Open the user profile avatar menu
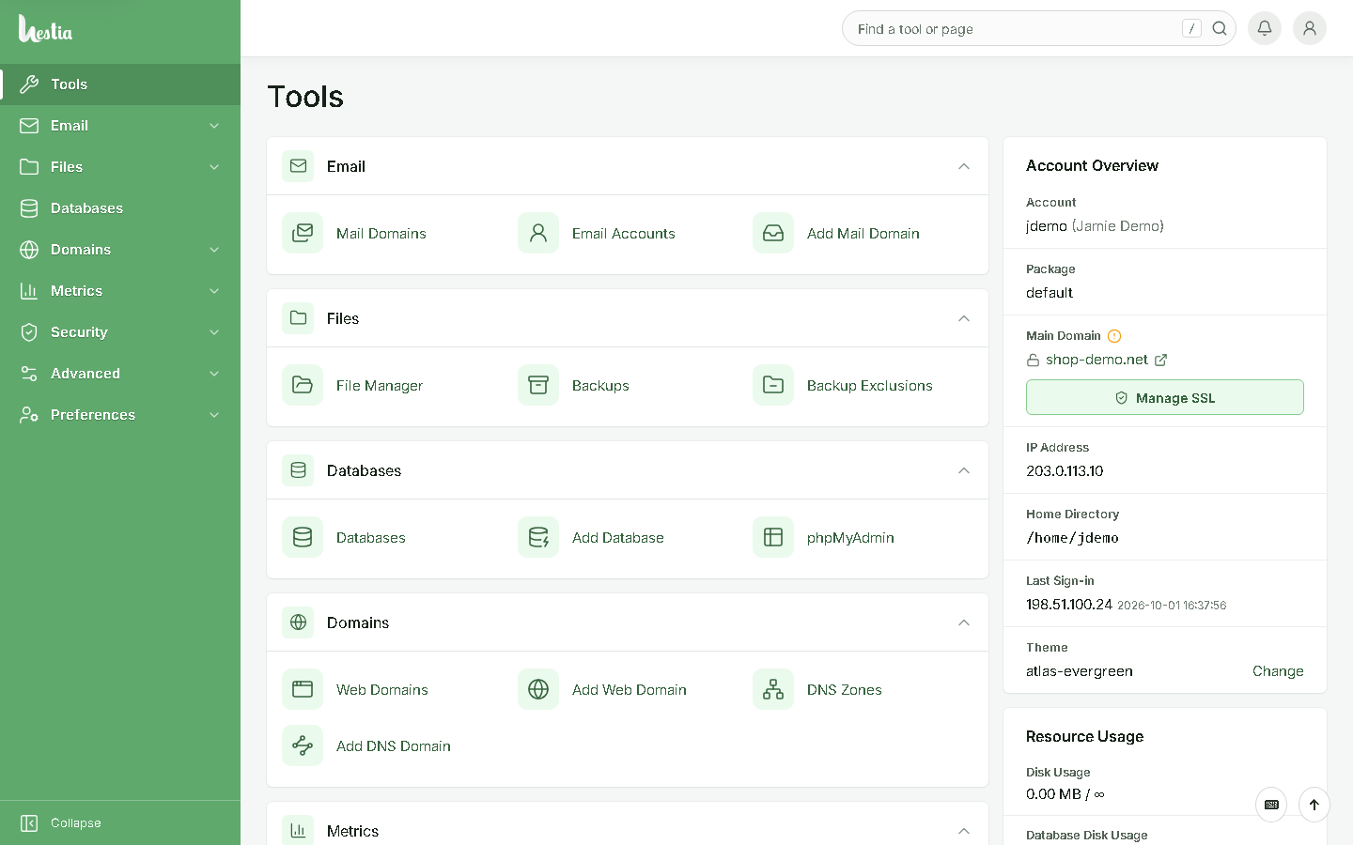 click(1310, 28)
